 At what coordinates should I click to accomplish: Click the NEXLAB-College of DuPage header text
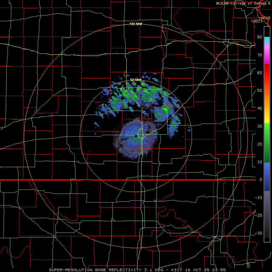tap(243, 3)
